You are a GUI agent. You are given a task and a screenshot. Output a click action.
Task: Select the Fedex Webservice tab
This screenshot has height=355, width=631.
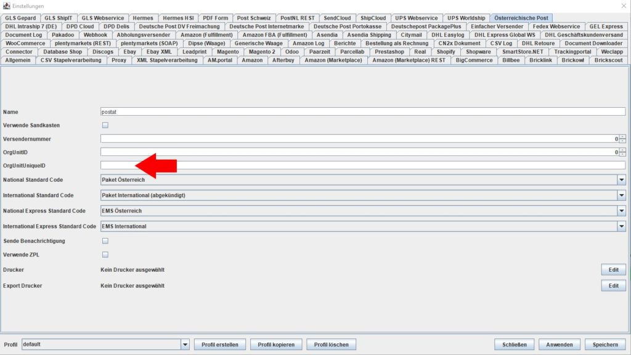(556, 27)
